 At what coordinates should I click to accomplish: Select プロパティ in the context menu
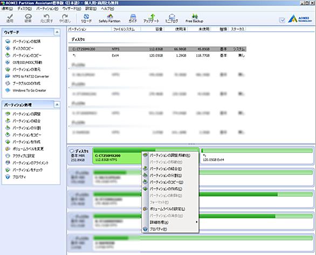[158, 229]
